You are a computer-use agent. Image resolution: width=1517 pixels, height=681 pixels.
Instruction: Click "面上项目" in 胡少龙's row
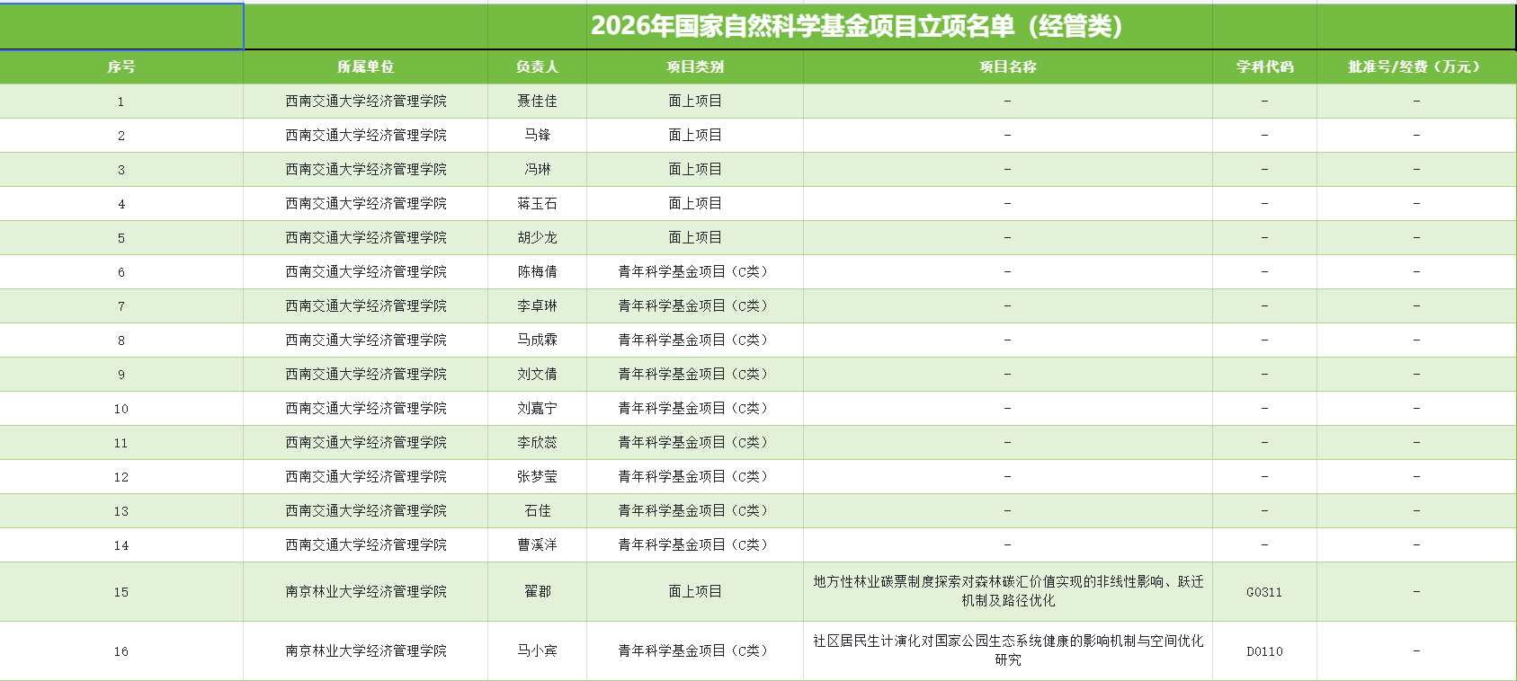point(694,237)
